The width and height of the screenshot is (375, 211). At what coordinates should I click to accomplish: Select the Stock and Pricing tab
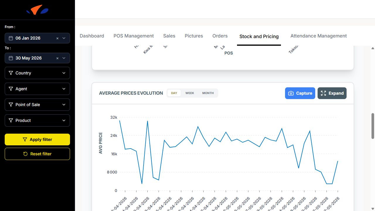tap(259, 36)
